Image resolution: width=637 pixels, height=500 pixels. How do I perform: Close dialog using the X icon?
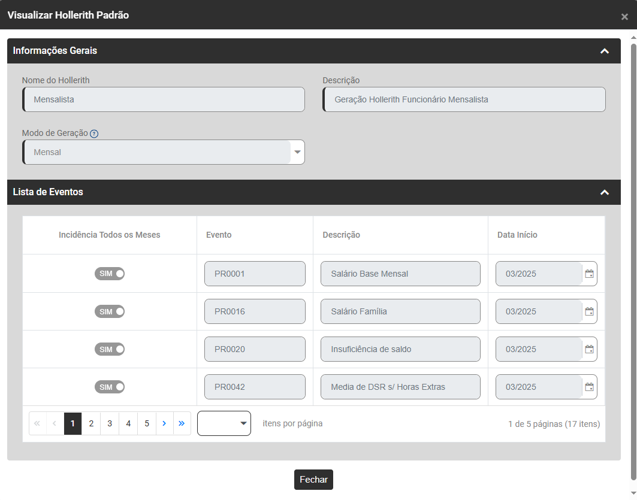click(624, 17)
